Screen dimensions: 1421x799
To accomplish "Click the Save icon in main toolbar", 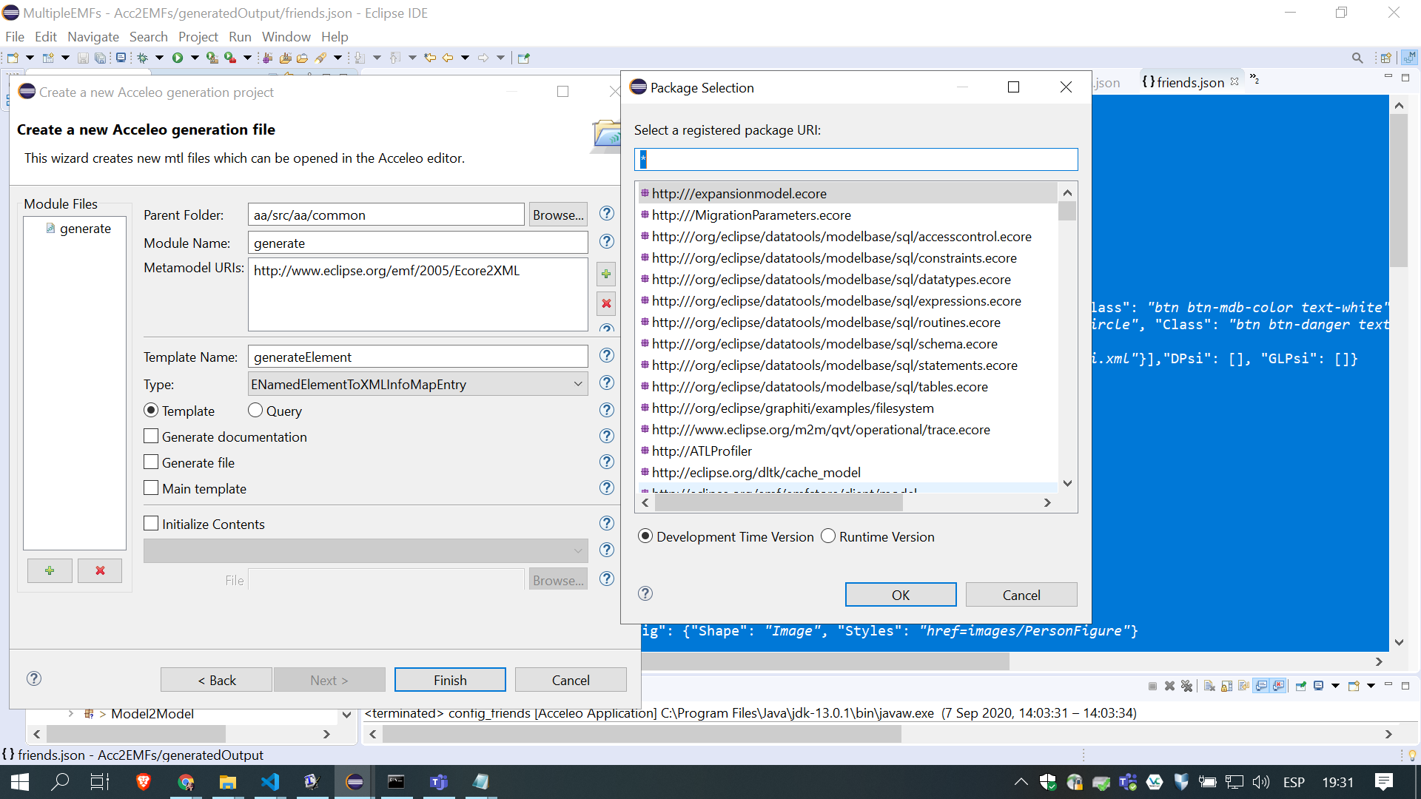I will click(x=83, y=58).
